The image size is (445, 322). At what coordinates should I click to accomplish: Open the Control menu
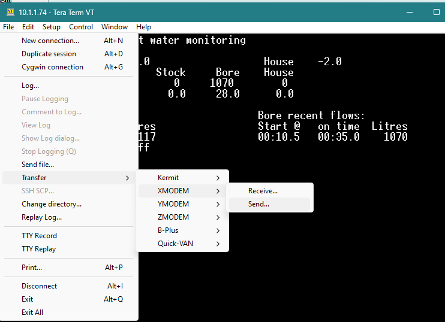coord(81,27)
